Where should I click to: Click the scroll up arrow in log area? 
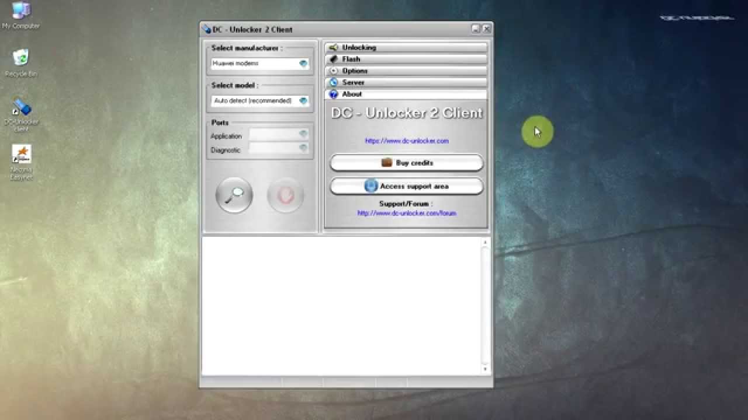tap(485, 242)
